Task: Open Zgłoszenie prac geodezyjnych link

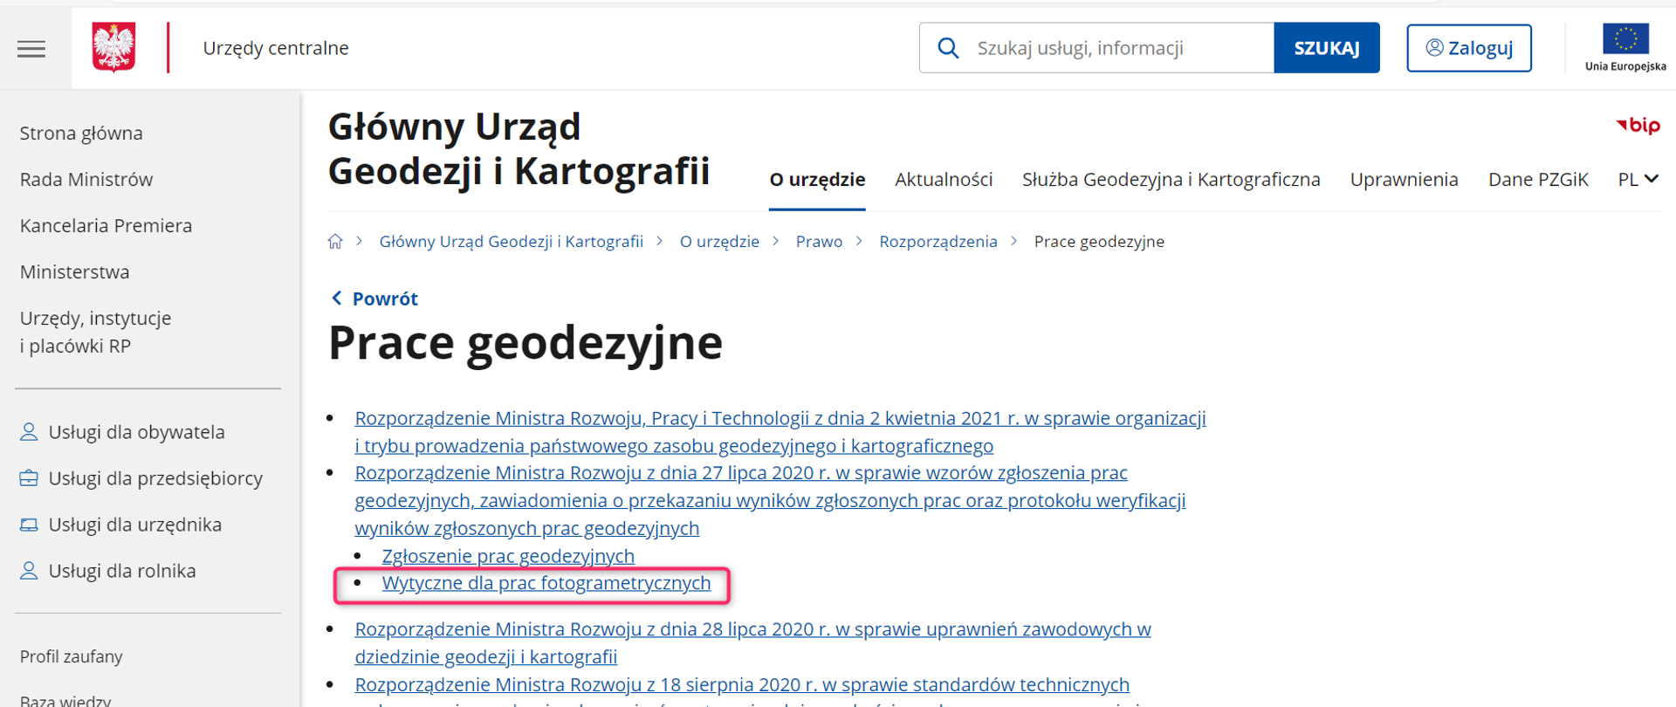Action: click(508, 556)
